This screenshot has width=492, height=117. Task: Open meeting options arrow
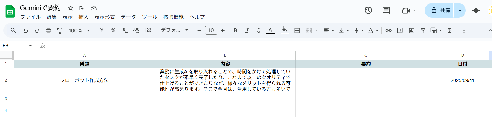(415, 10)
